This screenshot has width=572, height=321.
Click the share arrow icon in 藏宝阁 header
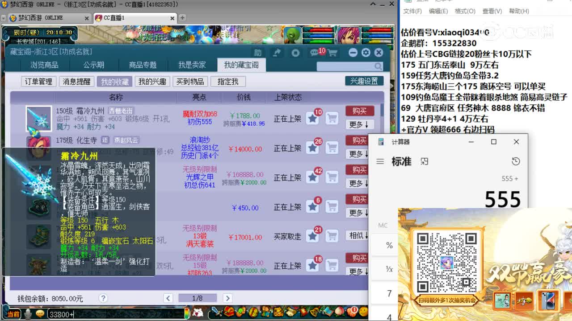pyautogui.click(x=277, y=53)
